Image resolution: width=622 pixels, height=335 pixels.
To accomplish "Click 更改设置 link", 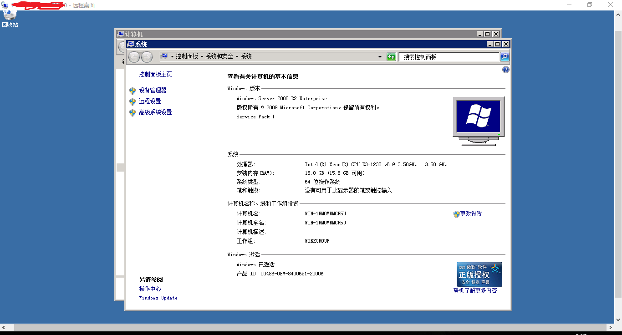I will (x=471, y=214).
